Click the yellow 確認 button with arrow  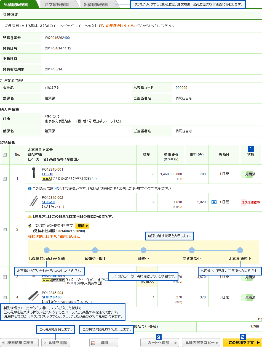tap(82, 226)
